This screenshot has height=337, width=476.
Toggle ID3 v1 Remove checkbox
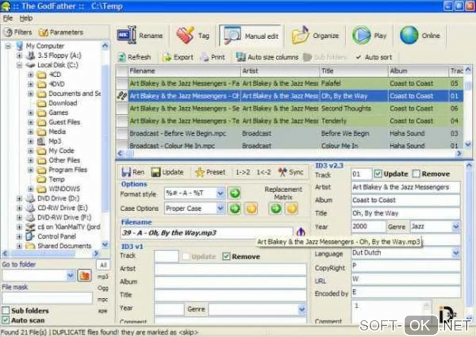pos(226,257)
